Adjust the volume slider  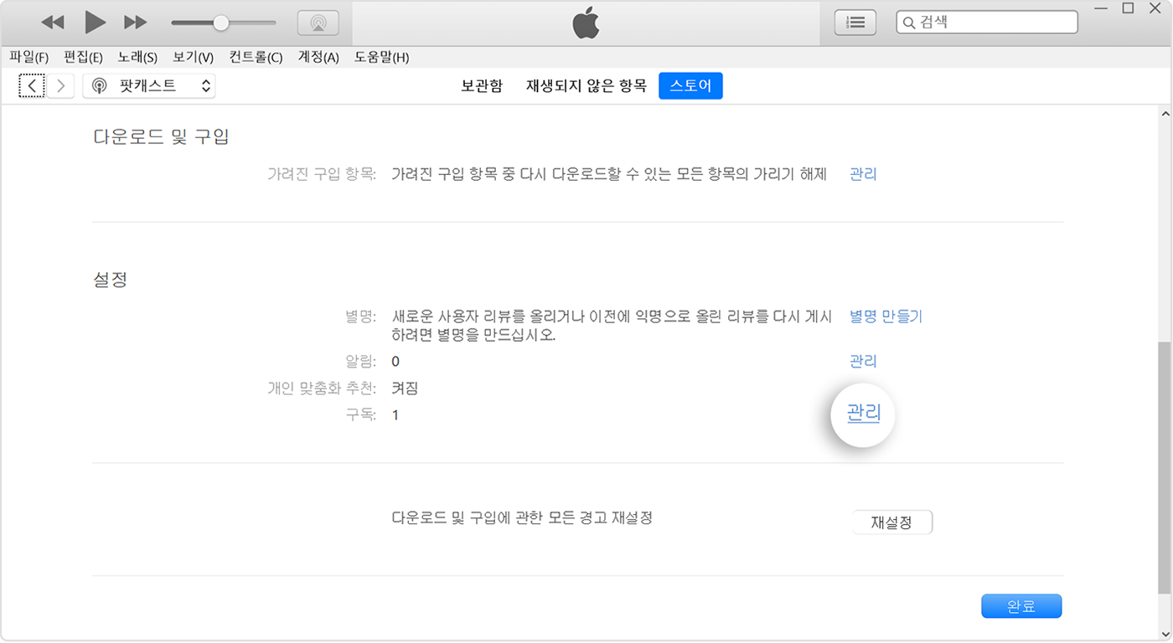click(x=220, y=22)
